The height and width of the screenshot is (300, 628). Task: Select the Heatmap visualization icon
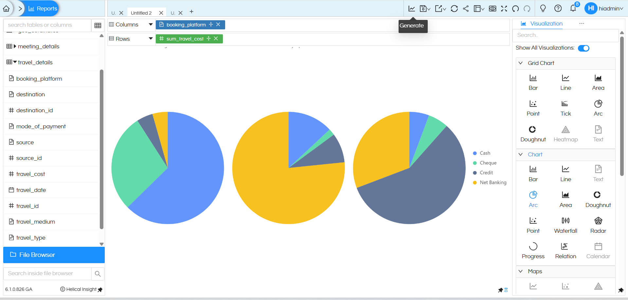point(565,133)
